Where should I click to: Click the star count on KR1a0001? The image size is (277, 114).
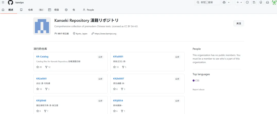click(x=116, y=67)
